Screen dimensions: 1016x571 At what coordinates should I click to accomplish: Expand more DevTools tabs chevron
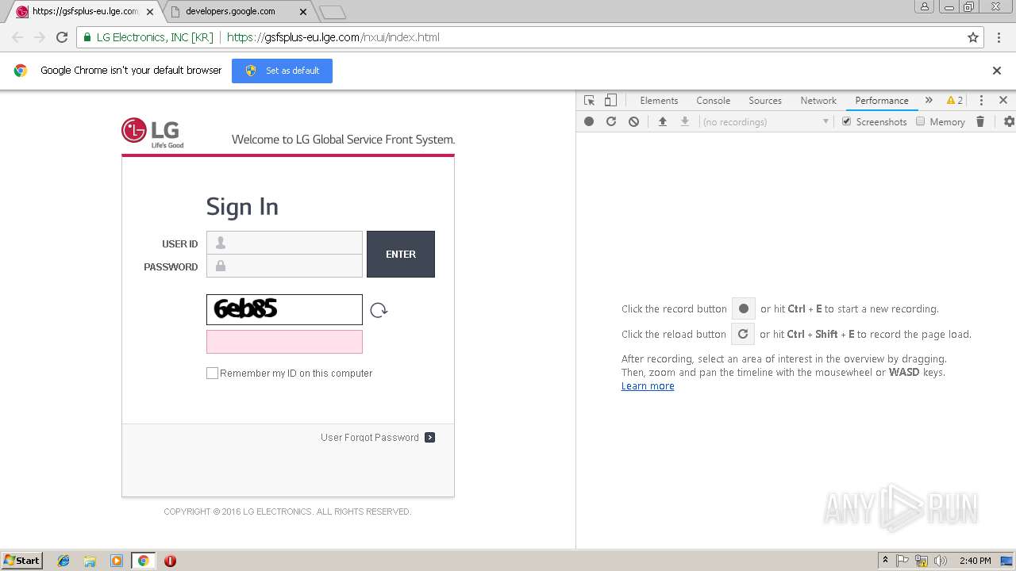929,101
